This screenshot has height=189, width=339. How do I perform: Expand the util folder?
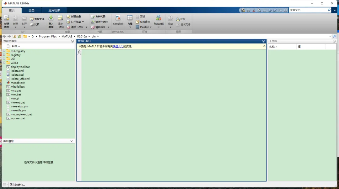click(x=4, y=59)
